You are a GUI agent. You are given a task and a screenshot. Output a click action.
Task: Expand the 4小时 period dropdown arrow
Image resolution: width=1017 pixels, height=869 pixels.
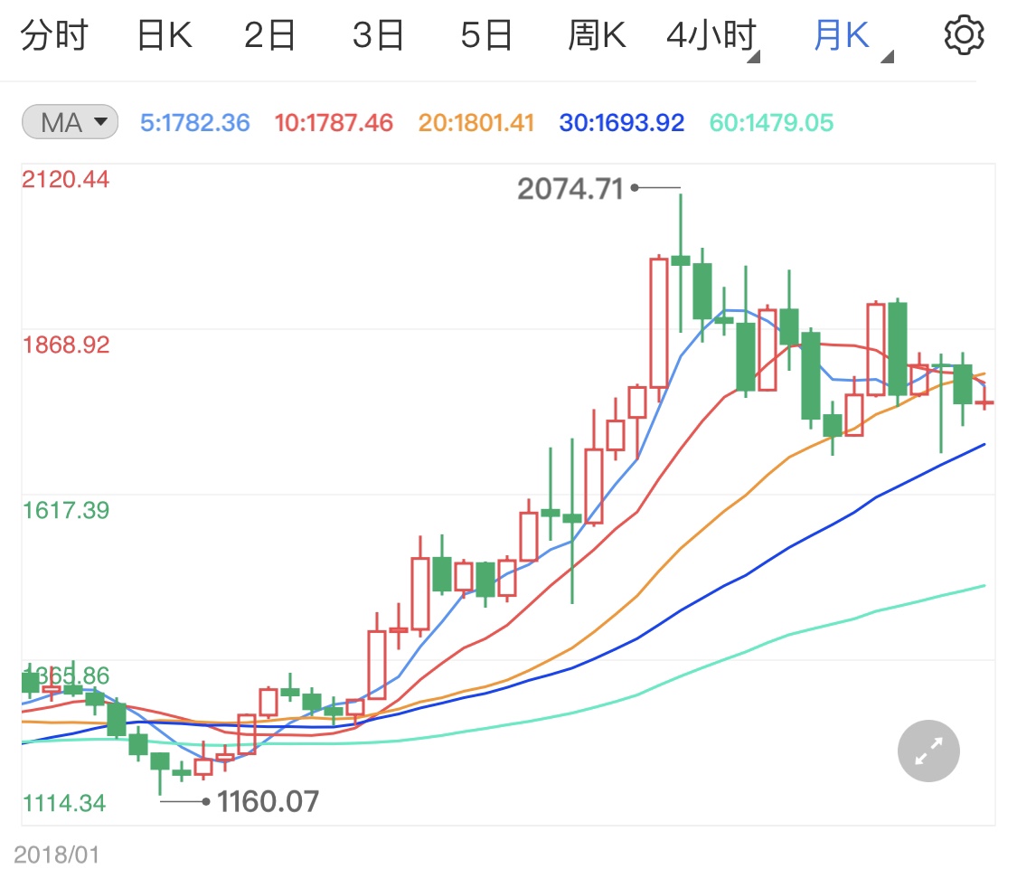point(753,57)
